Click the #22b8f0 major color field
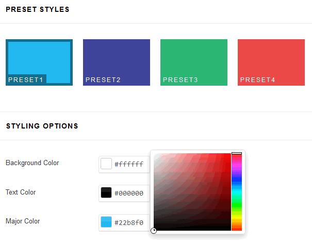 click(129, 222)
